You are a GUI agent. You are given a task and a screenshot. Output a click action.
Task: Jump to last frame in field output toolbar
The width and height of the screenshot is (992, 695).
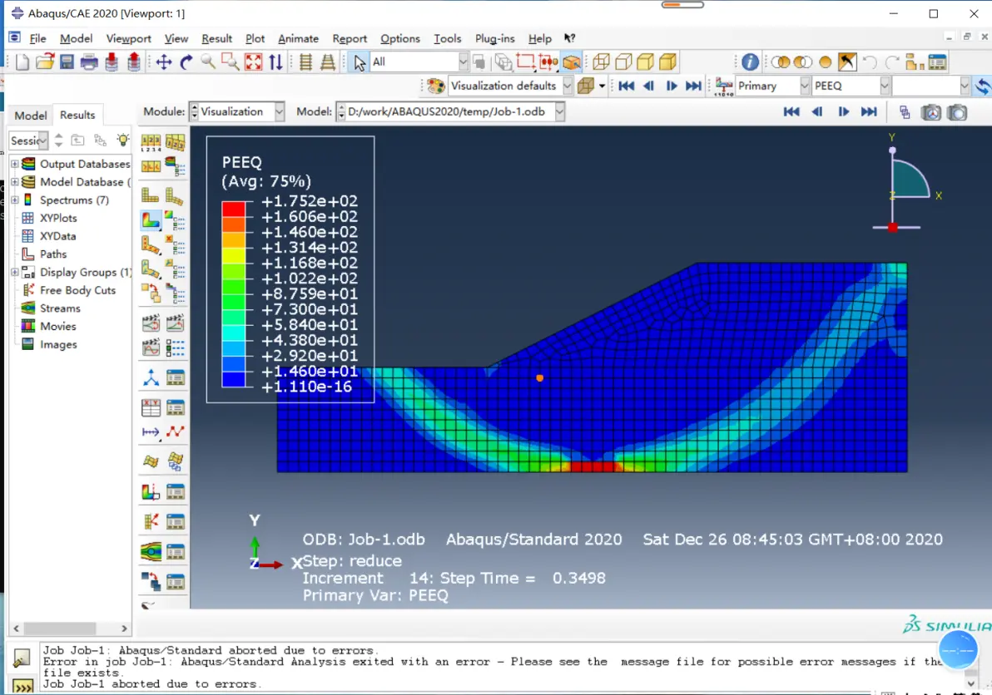point(693,86)
